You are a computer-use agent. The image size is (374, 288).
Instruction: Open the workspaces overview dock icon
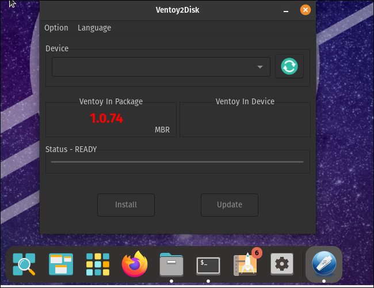61,264
